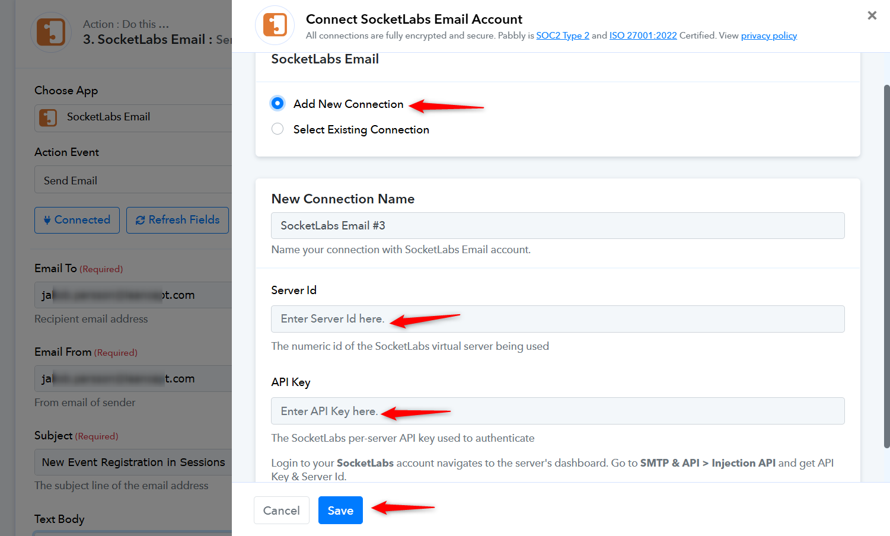Open the ISO 27001:2022 link
The width and height of the screenshot is (890, 536).
(643, 36)
